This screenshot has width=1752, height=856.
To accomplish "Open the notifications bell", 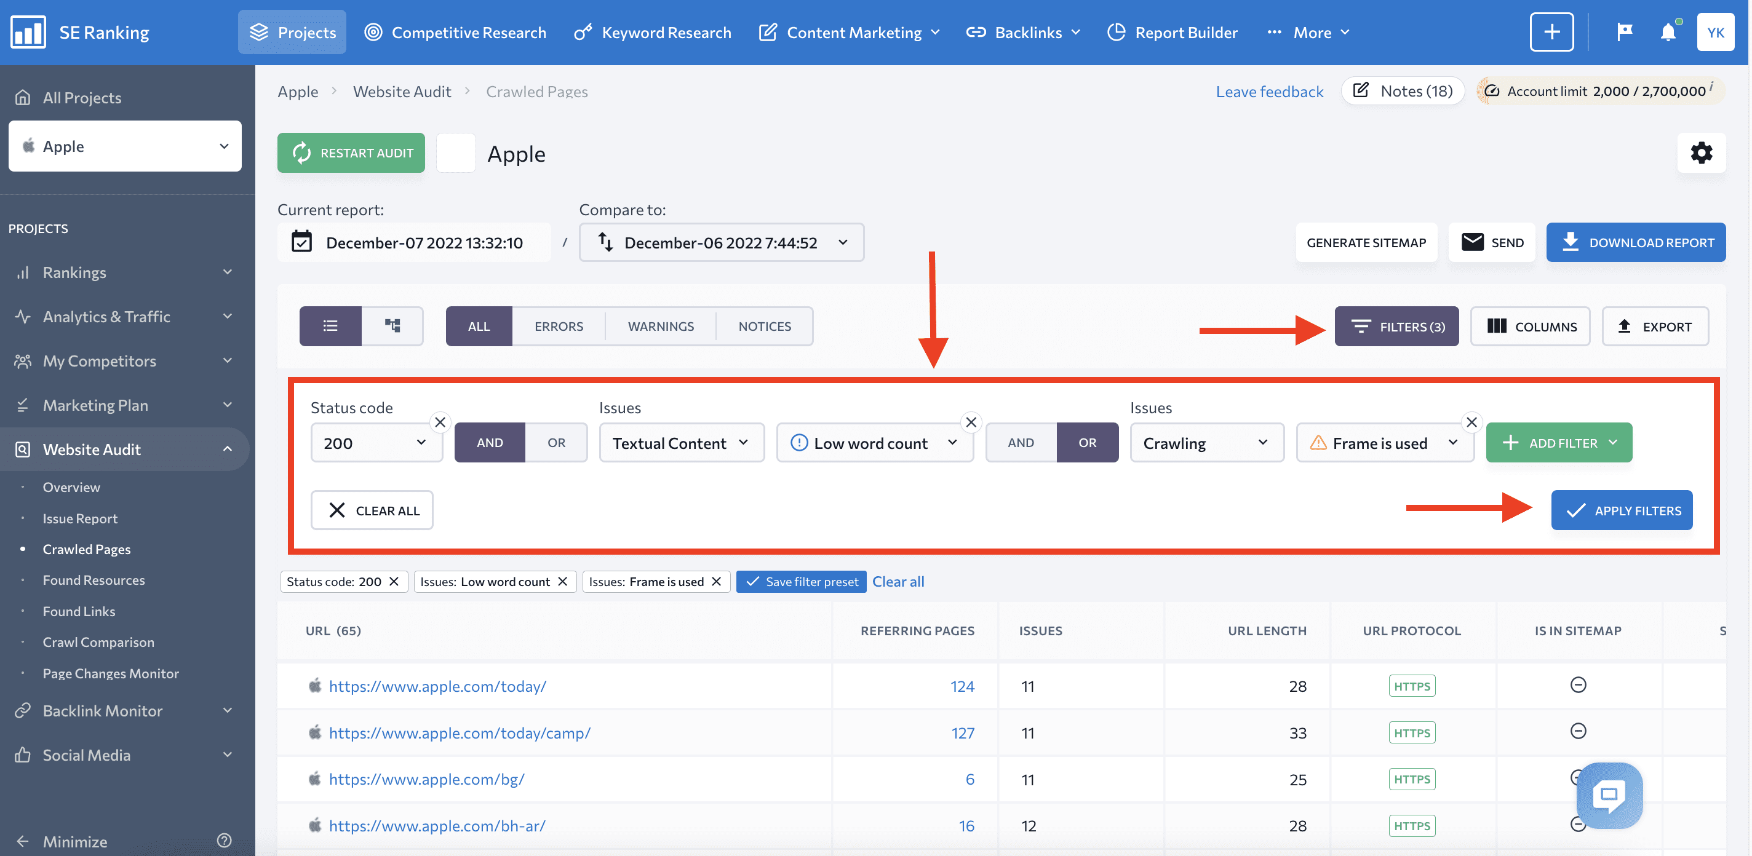I will point(1668,32).
